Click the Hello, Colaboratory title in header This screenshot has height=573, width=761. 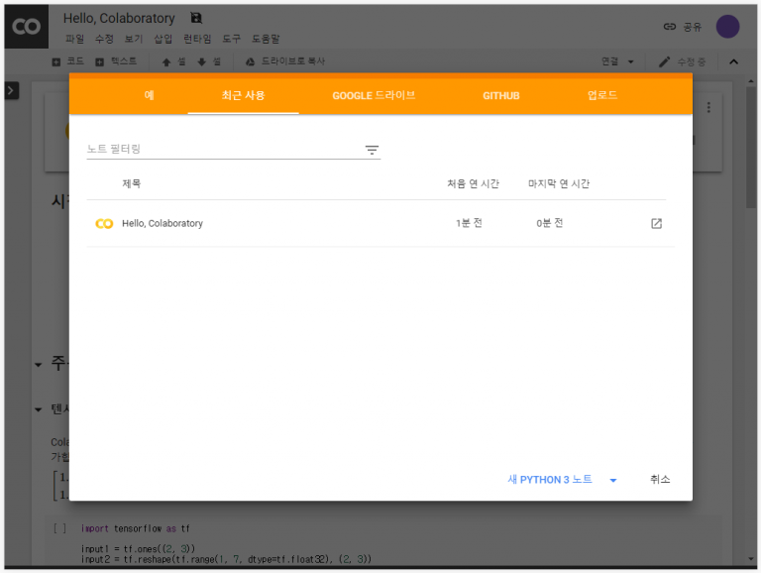(119, 19)
